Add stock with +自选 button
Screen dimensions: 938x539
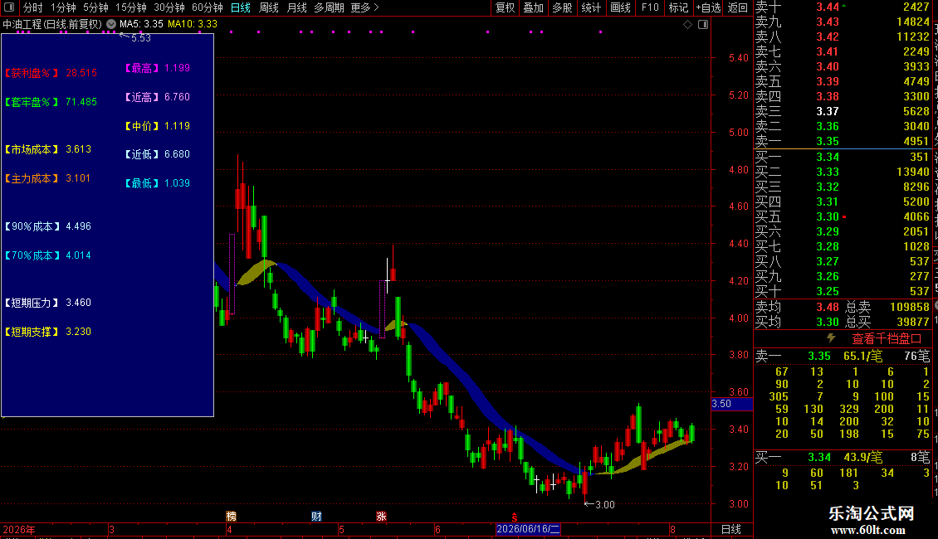708,7
